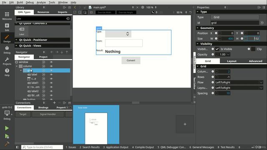Click the From text field on canvas

124,43
